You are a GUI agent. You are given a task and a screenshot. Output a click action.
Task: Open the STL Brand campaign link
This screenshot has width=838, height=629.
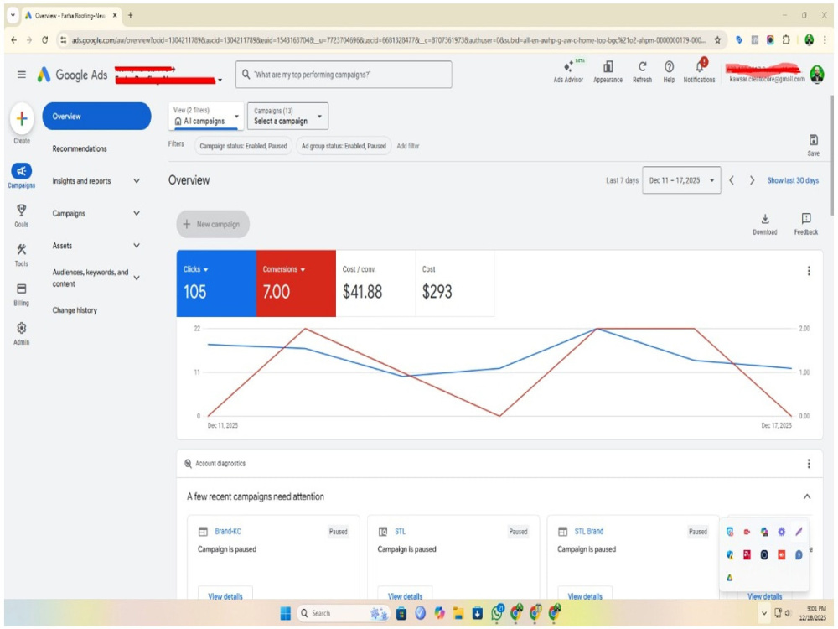[588, 531]
